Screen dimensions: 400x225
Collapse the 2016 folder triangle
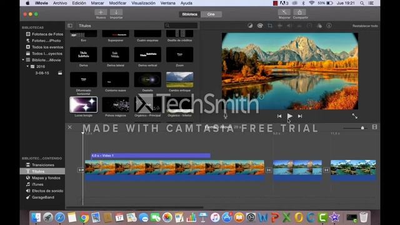(x=27, y=66)
